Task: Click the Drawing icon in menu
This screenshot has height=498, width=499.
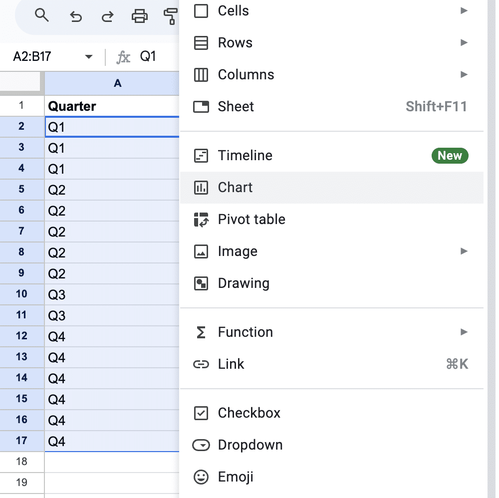Action: (x=201, y=283)
